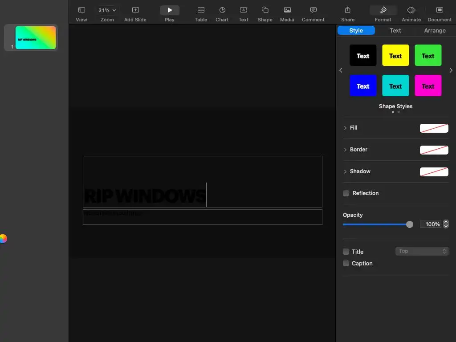Select slide 1 thumbnail in navigator
The image size is (456, 342).
[x=36, y=37]
